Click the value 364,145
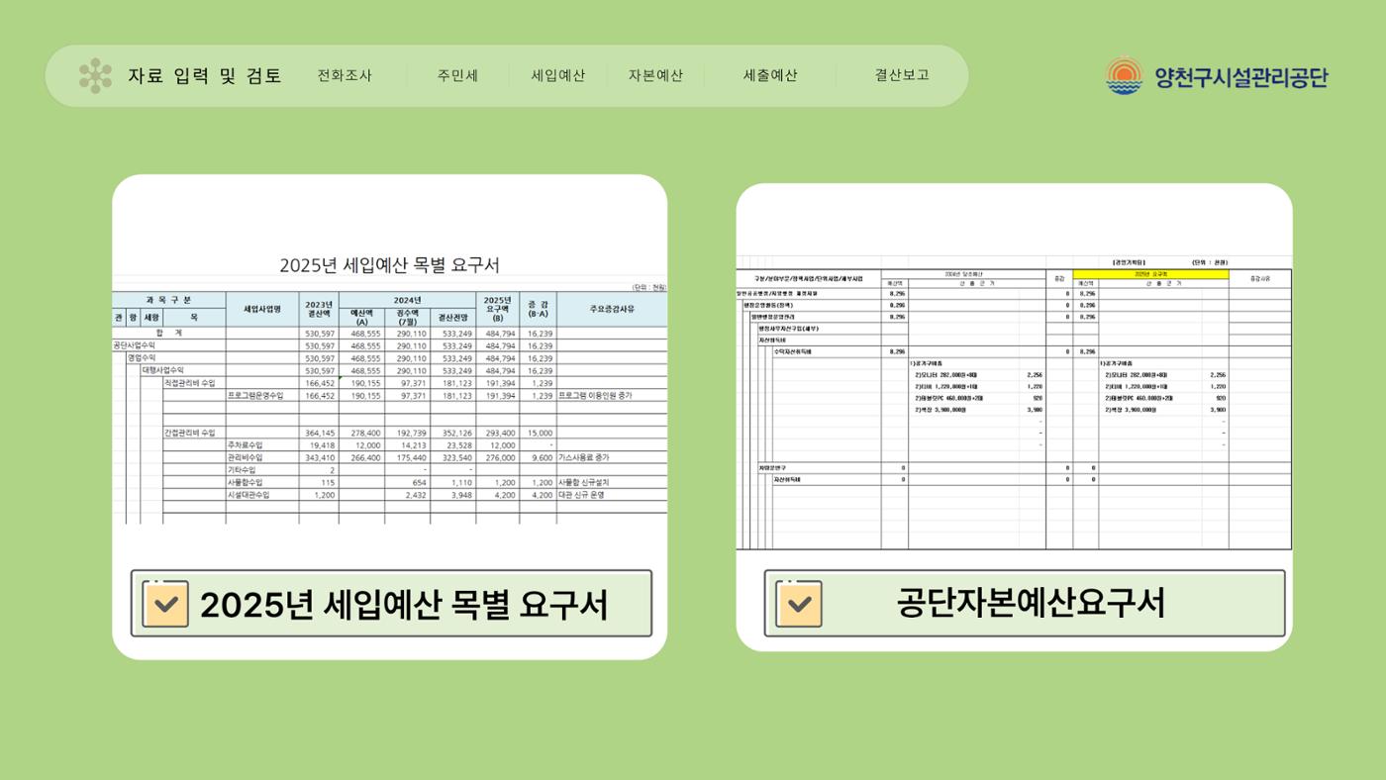This screenshot has width=1386, height=780. pos(320,433)
